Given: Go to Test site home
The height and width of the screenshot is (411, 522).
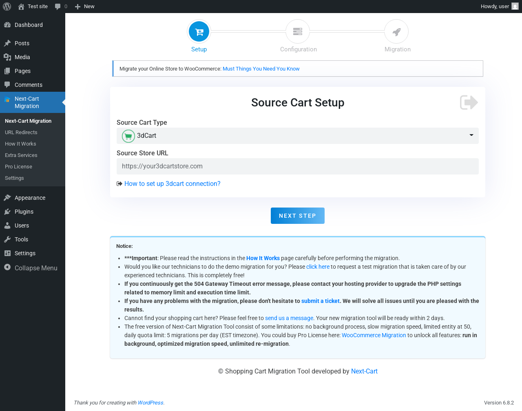Looking at the screenshot, I should tap(33, 7).
